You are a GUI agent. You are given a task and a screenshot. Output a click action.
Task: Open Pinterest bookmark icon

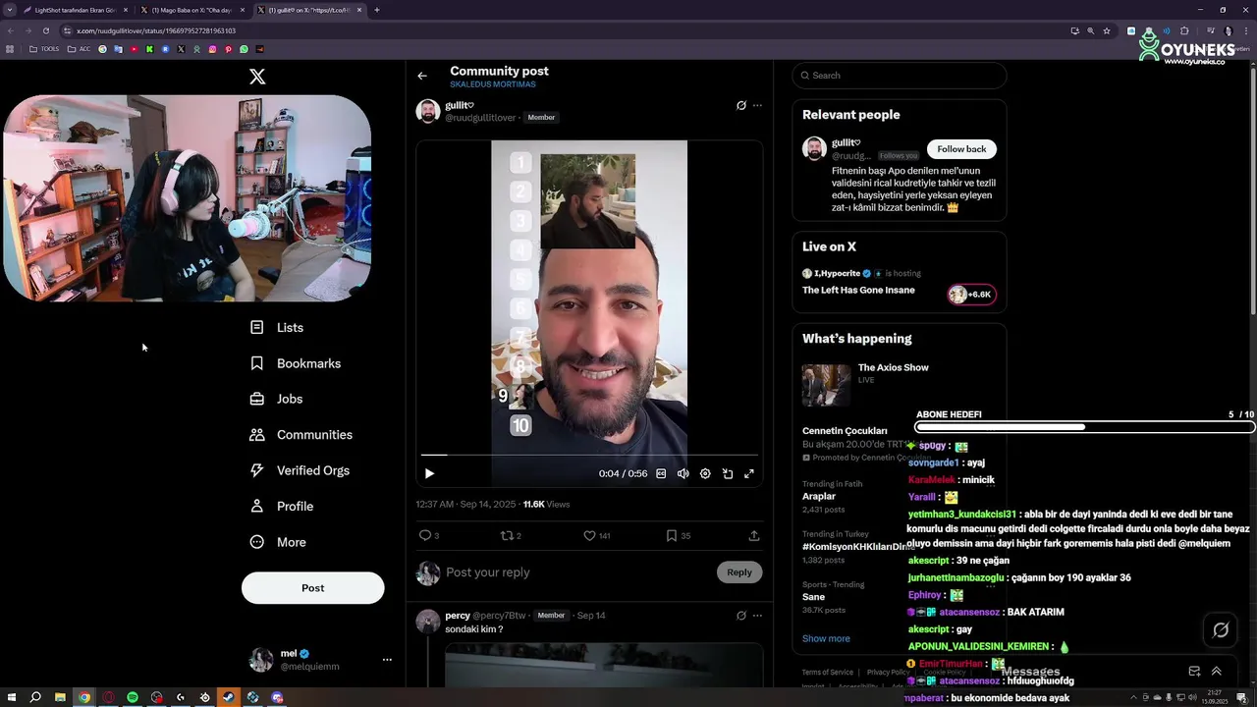228,49
